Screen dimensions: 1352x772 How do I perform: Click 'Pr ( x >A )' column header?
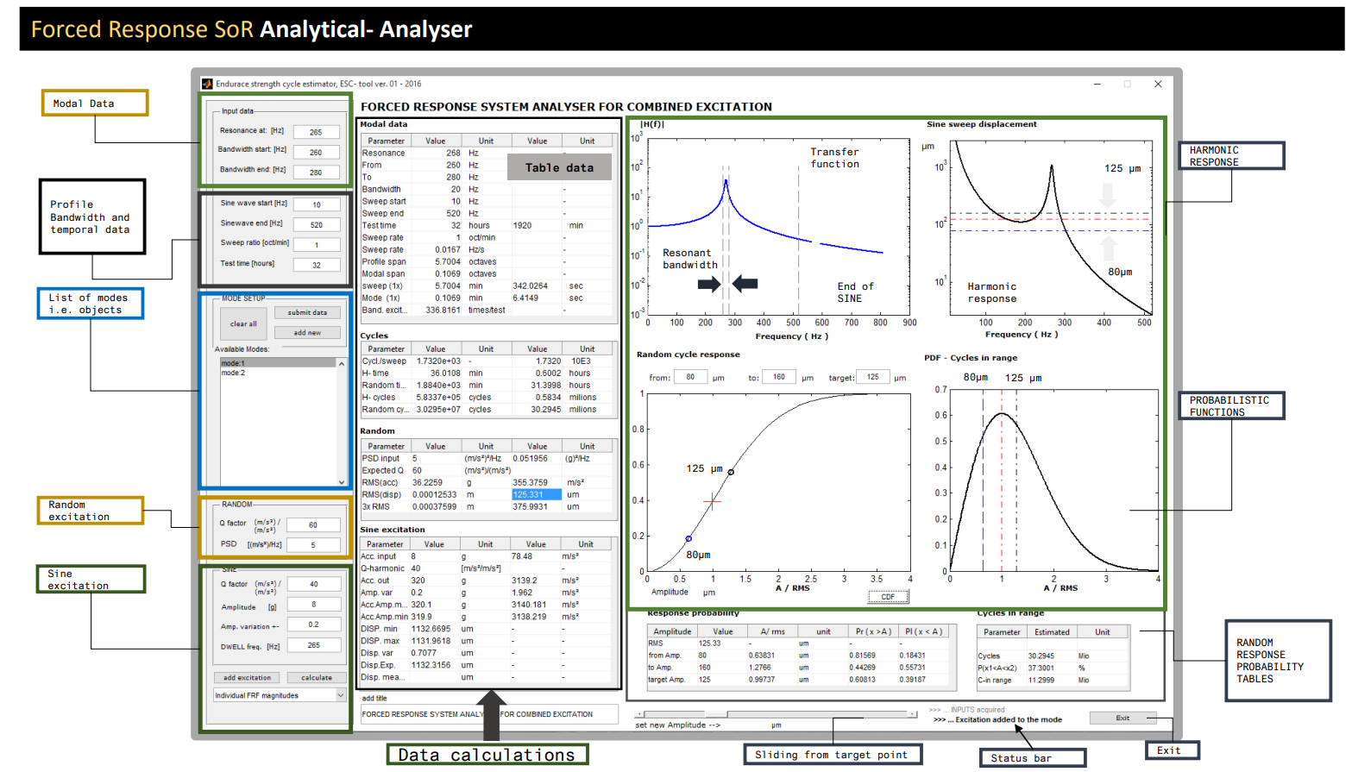click(x=873, y=631)
